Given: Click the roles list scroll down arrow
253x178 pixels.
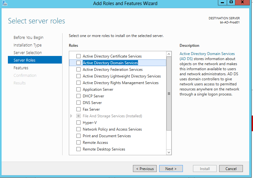Looking at the screenshot, I should [x=169, y=152].
